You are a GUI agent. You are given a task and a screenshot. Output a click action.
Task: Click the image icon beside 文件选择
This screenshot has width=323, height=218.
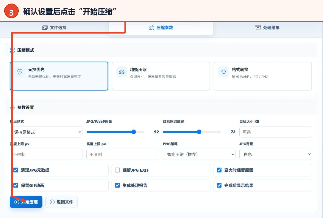click(45, 28)
